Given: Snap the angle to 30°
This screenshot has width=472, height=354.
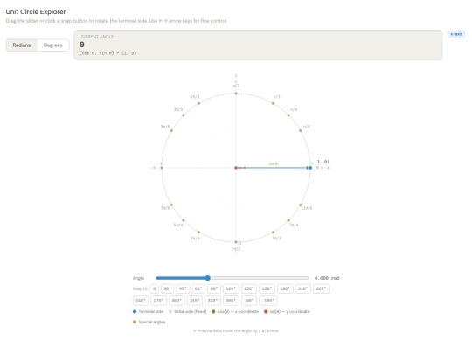Looking at the screenshot, I should point(167,288).
